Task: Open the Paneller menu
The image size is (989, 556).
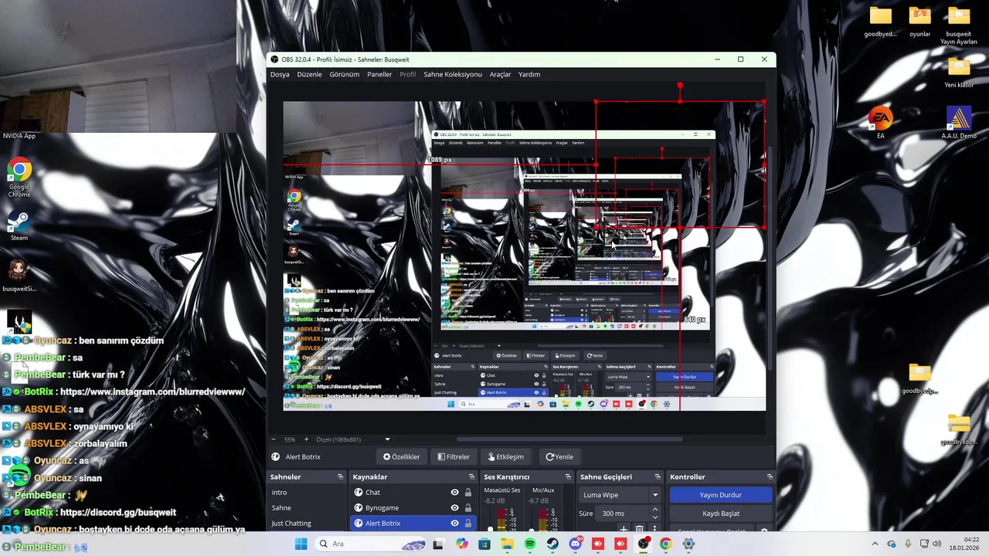Action: pyautogui.click(x=379, y=74)
